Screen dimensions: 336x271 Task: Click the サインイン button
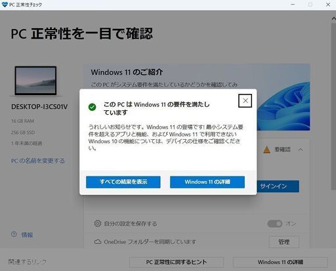click(278, 186)
